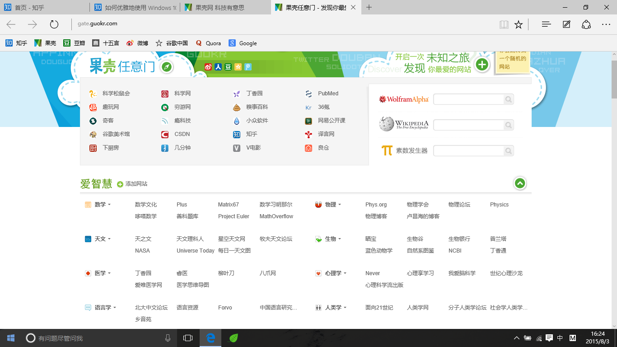Screen dimensions: 617x347
Task: Click the green plus icon beside 添加网站
Action: 120,184
